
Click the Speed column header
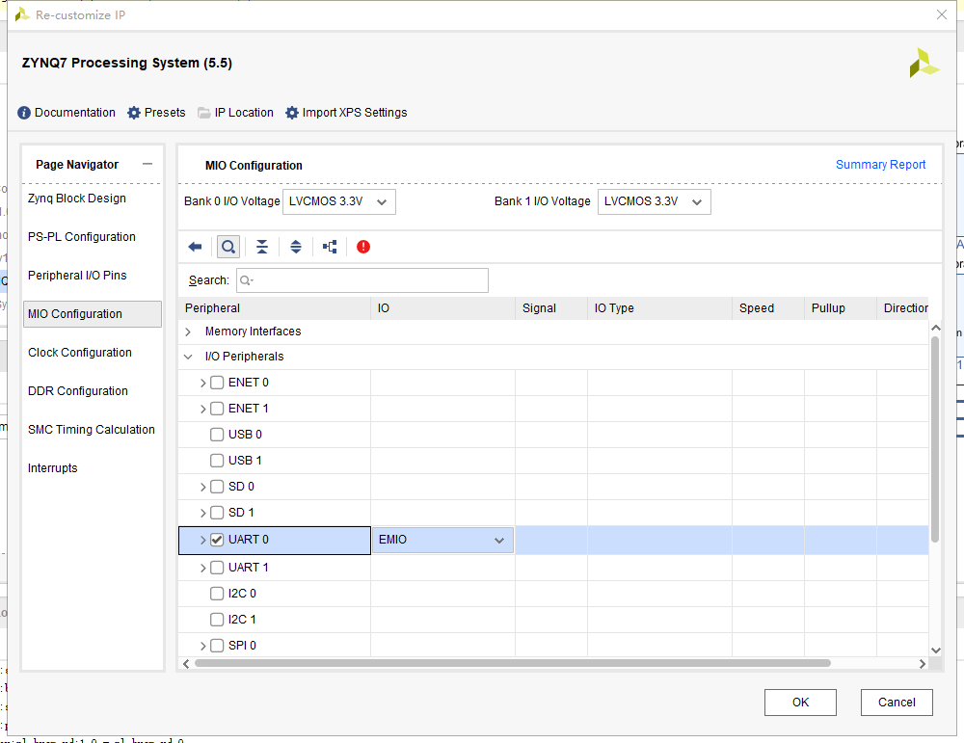pos(768,308)
